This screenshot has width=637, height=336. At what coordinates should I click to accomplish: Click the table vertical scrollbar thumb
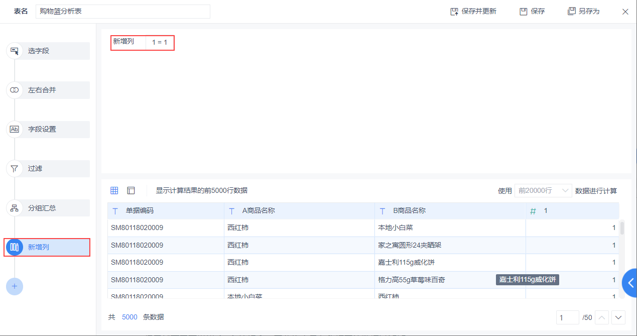(622, 228)
